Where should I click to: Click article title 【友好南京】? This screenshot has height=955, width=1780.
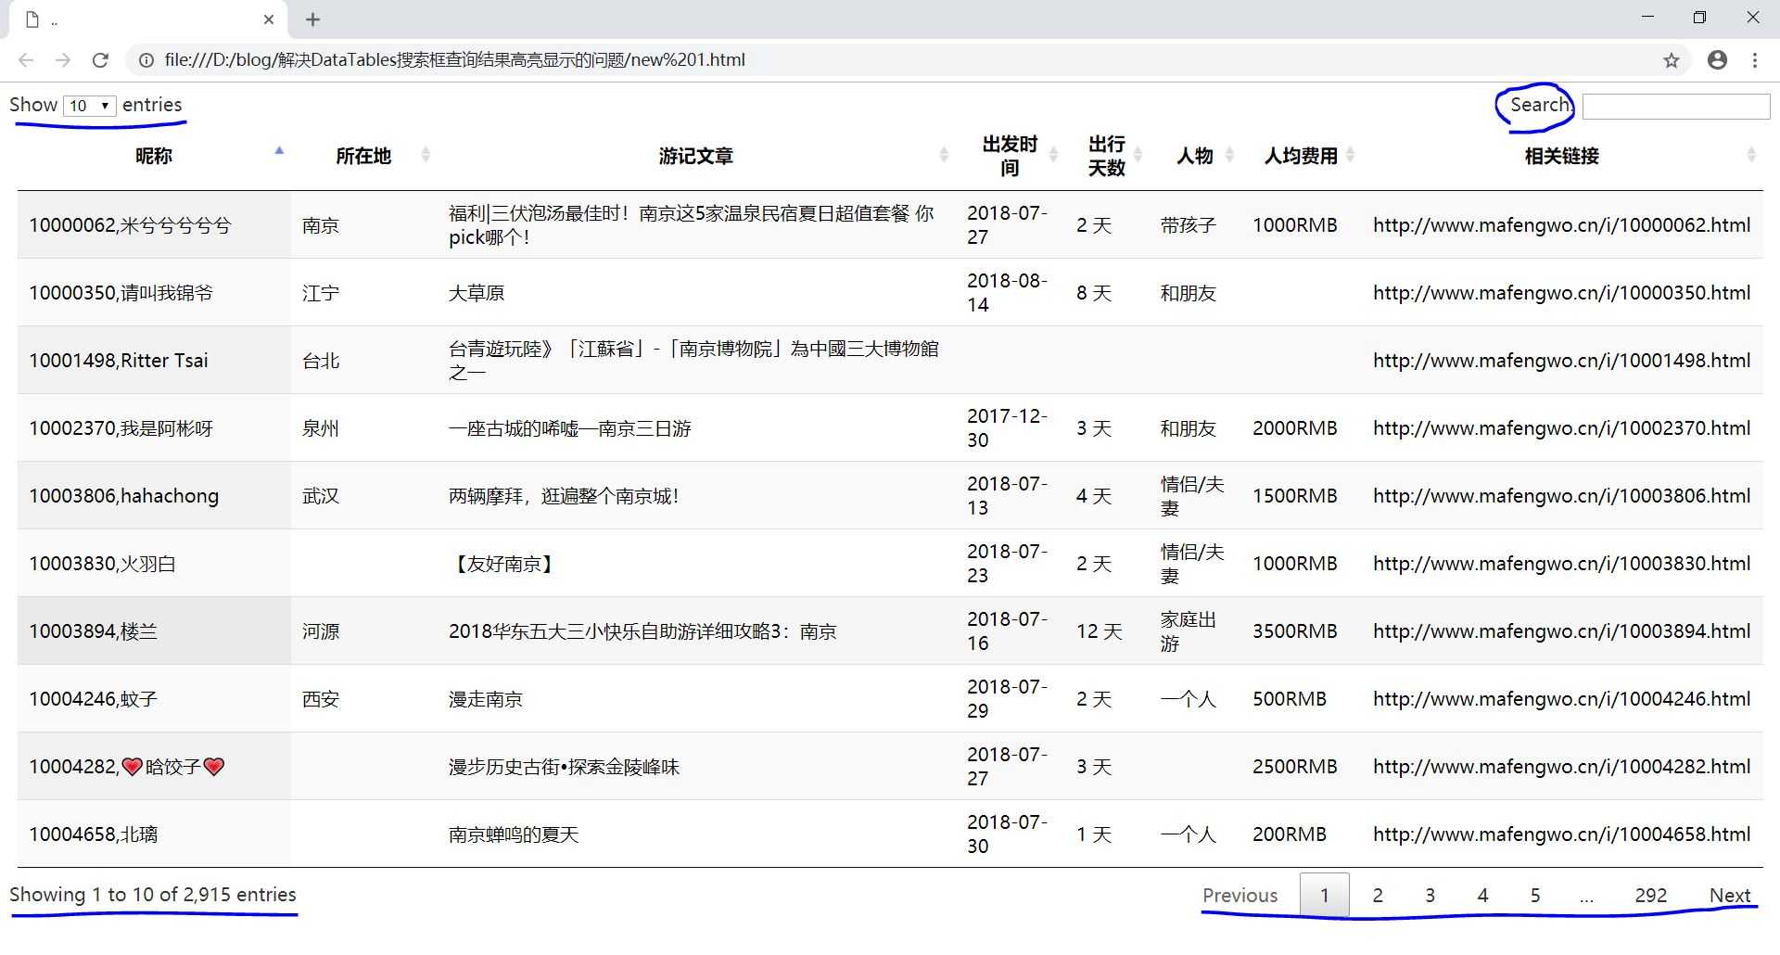503,564
